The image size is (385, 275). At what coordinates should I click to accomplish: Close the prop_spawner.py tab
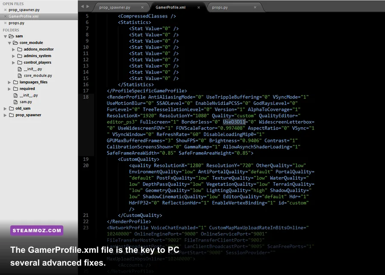(142, 7)
